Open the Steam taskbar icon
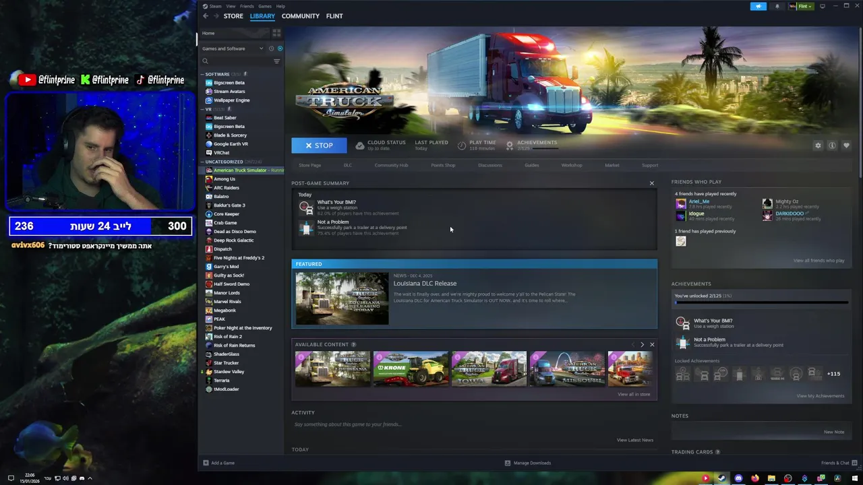Image resolution: width=863 pixels, height=485 pixels. (721, 478)
